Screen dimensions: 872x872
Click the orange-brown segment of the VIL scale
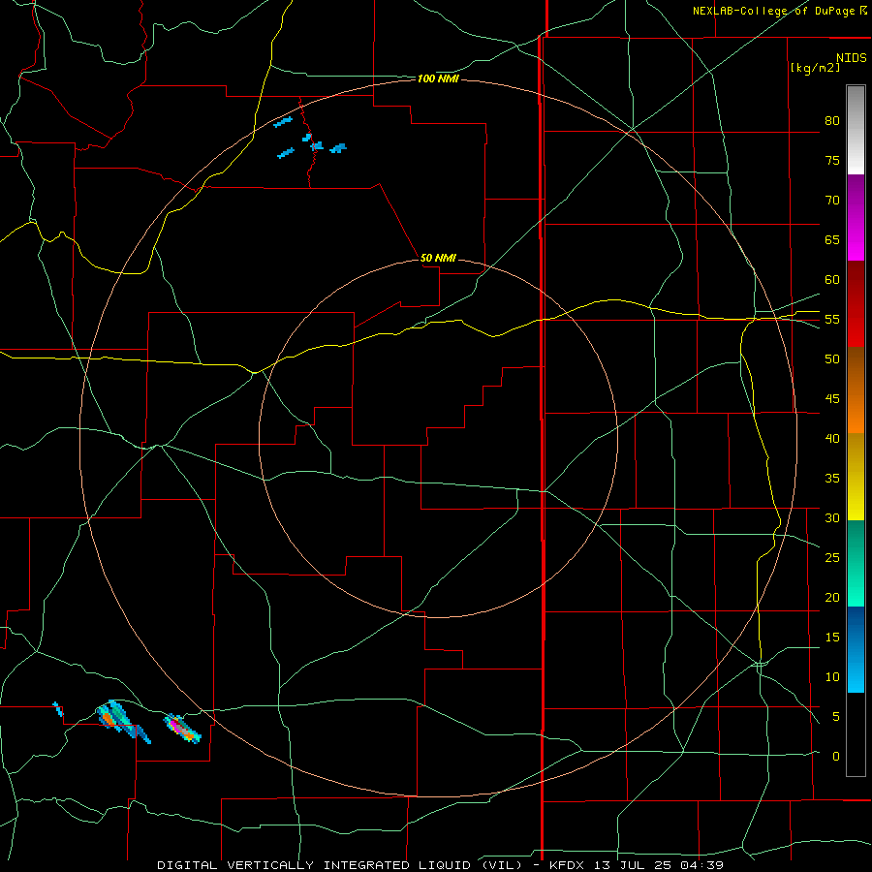click(856, 389)
